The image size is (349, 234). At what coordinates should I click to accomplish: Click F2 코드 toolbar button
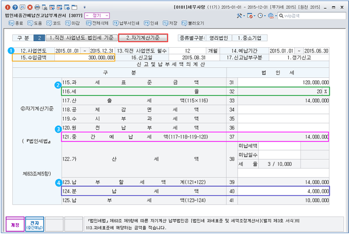(53, 23)
